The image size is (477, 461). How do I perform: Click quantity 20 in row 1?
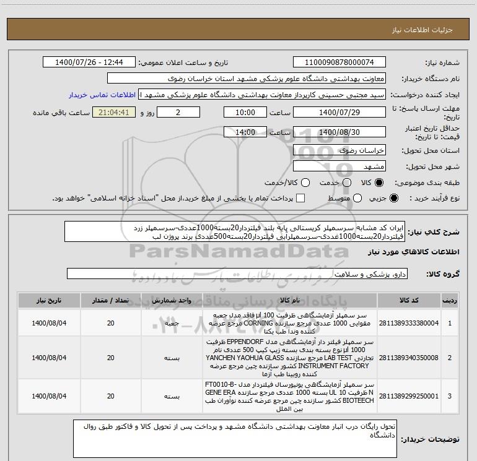tap(111, 323)
